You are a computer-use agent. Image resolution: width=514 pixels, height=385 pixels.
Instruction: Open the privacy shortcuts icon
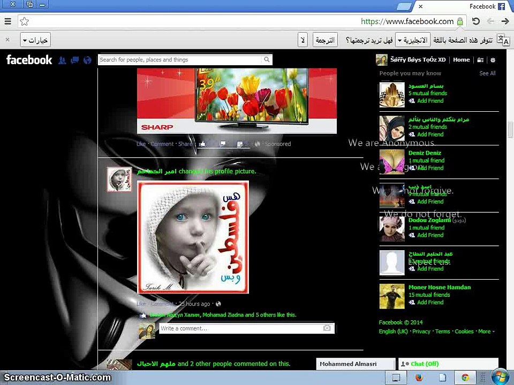480,60
